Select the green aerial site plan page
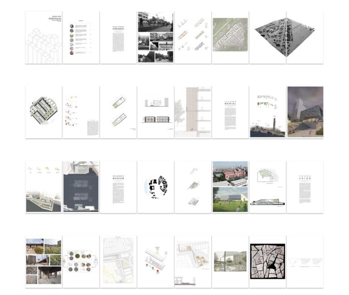 [x=230, y=35]
